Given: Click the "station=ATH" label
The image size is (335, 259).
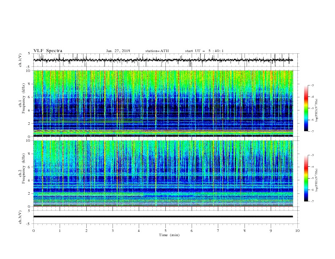Looking at the screenshot, I should tap(157, 51).
